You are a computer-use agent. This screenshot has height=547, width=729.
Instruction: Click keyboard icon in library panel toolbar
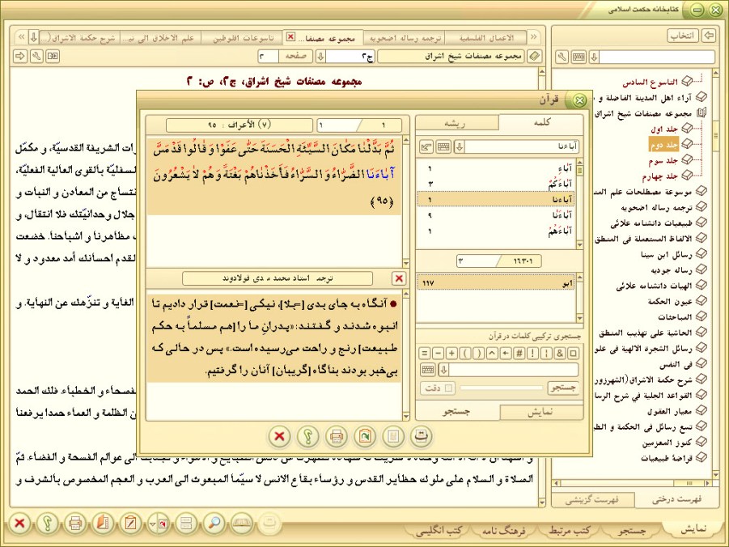point(579,57)
